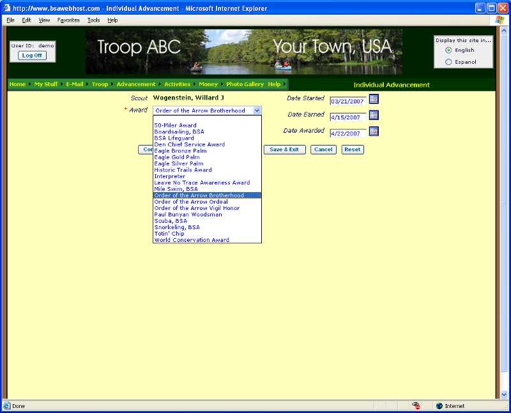This screenshot has width=511, height=413.
Task: Choose Eagle Gold Palm option
Action: pos(207,157)
